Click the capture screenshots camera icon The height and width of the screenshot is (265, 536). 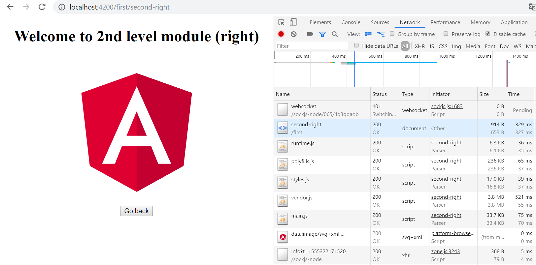point(310,34)
